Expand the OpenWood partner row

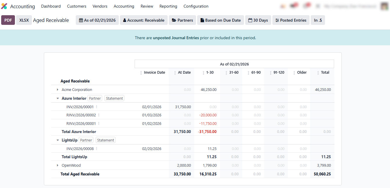click(x=58, y=165)
